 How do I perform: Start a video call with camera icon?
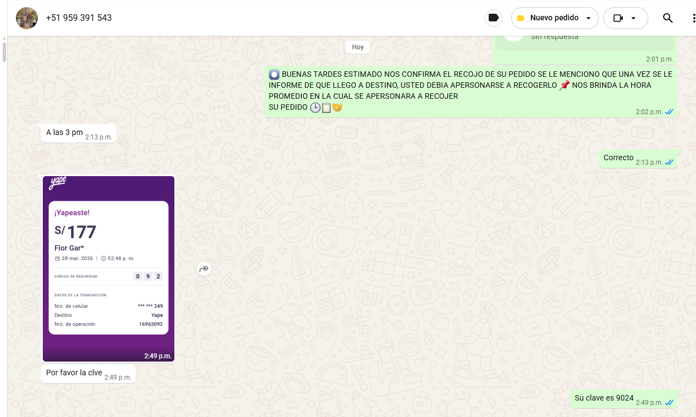618,18
